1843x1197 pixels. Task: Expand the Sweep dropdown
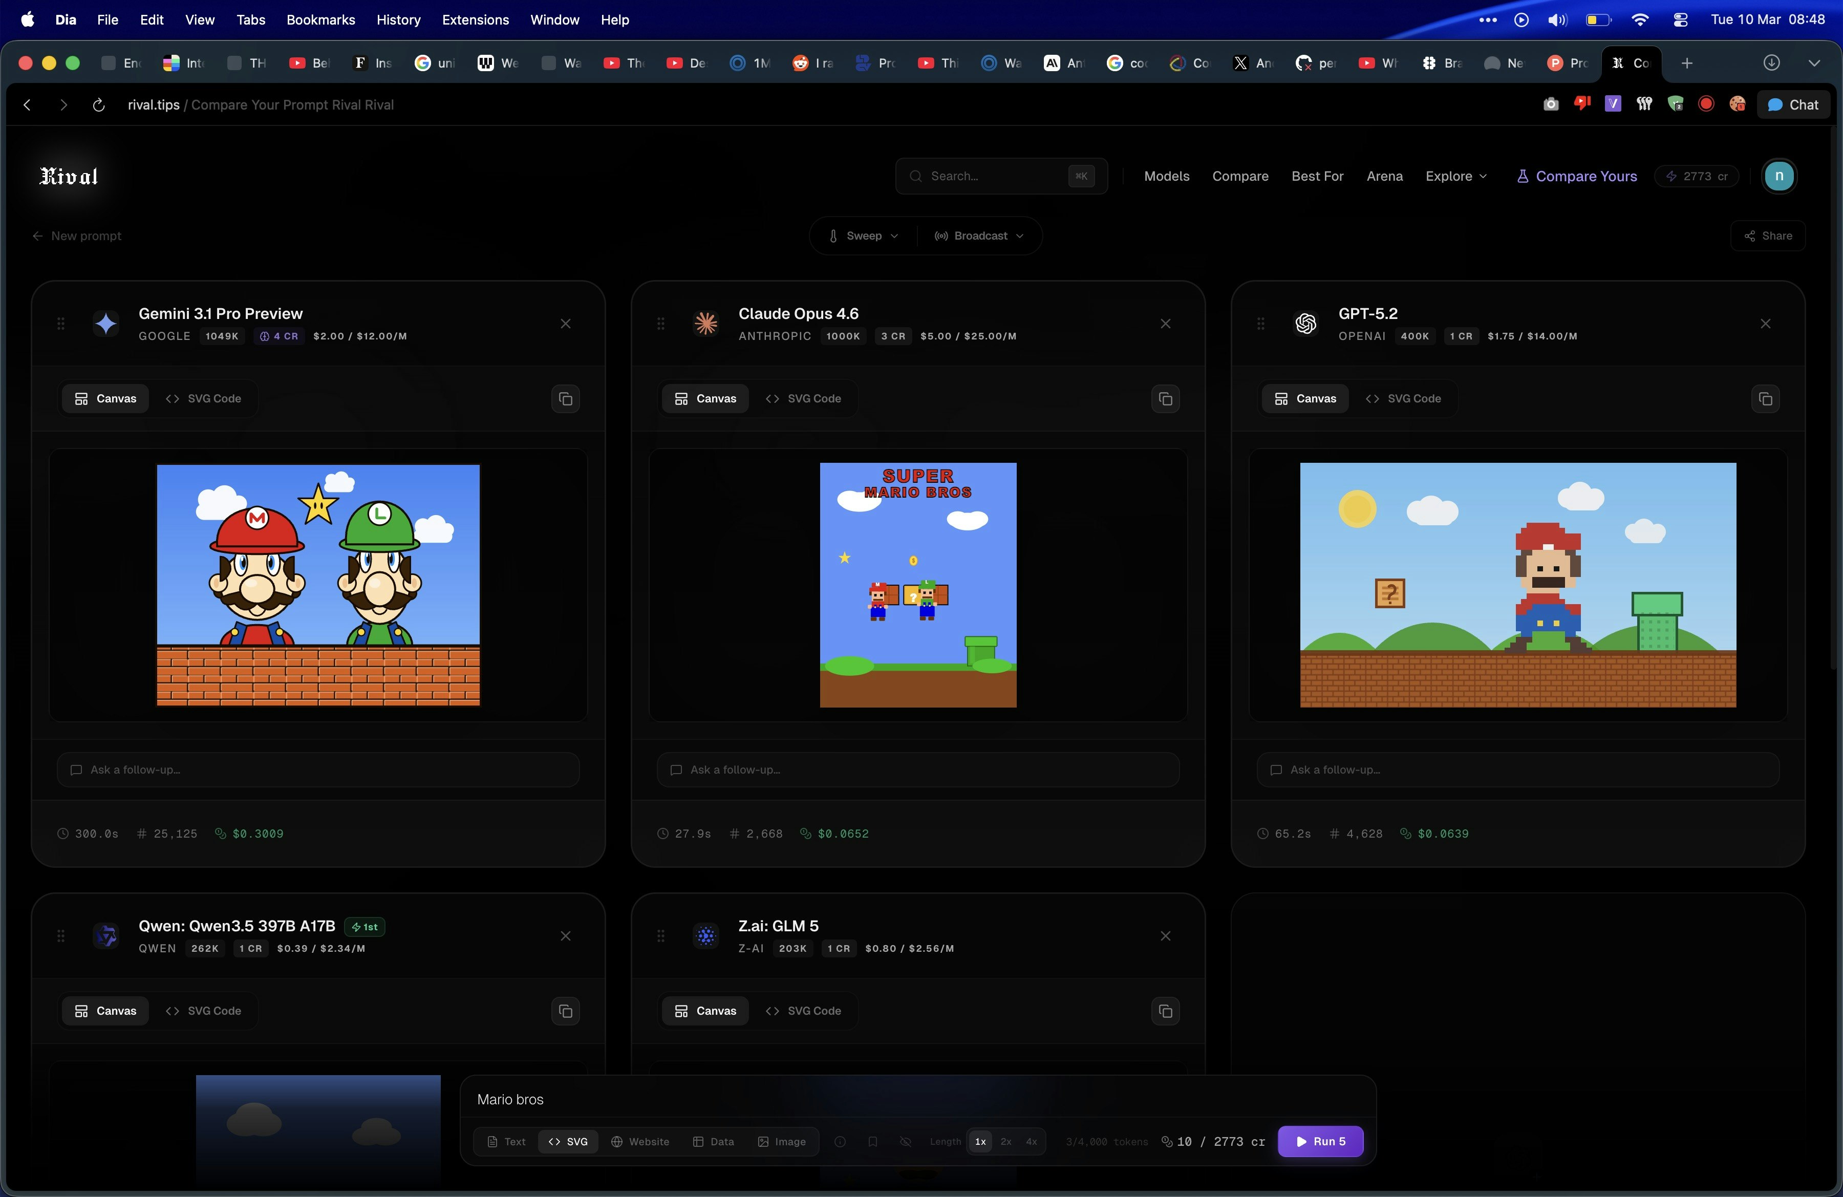click(864, 236)
